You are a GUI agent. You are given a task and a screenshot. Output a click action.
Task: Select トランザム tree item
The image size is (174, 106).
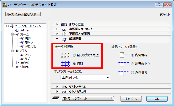click(x=30, y=46)
